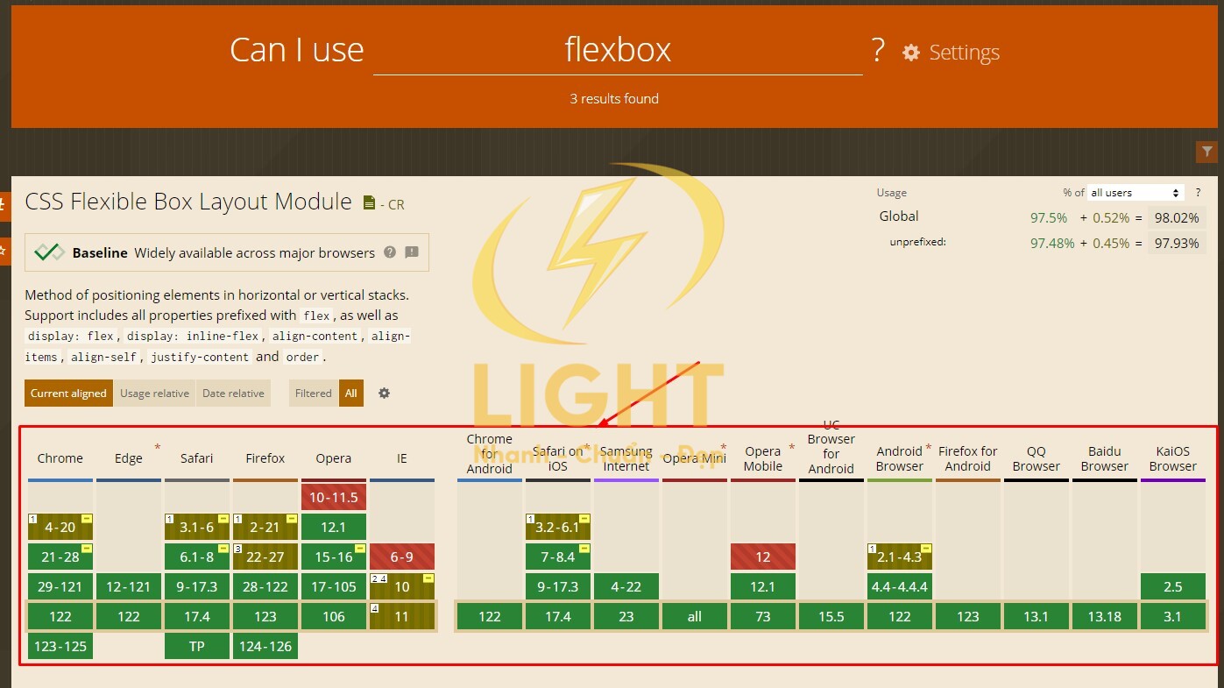Image resolution: width=1224 pixels, height=688 pixels.
Task: Select the UC Browser 15.5 cell
Action: [831, 616]
